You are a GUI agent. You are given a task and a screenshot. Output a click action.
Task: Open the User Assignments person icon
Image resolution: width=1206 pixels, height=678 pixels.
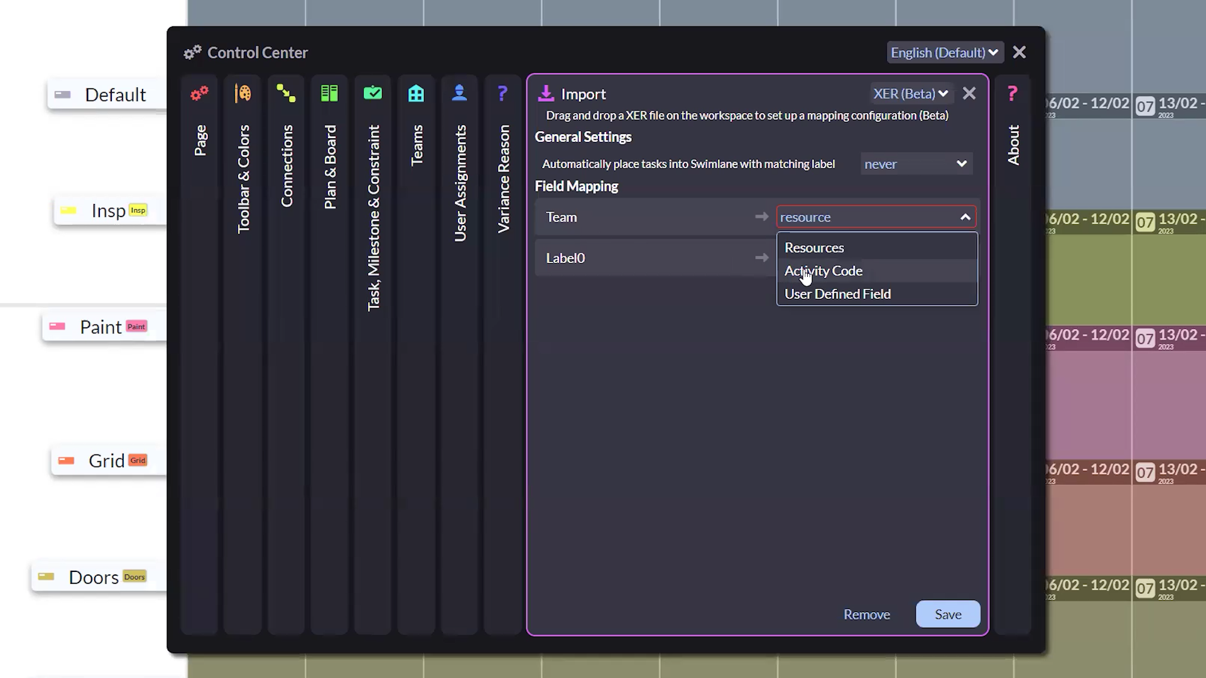[x=459, y=93]
